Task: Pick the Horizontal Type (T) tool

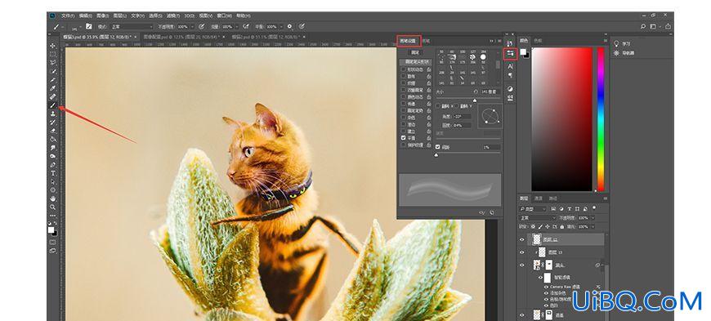Action: point(53,173)
